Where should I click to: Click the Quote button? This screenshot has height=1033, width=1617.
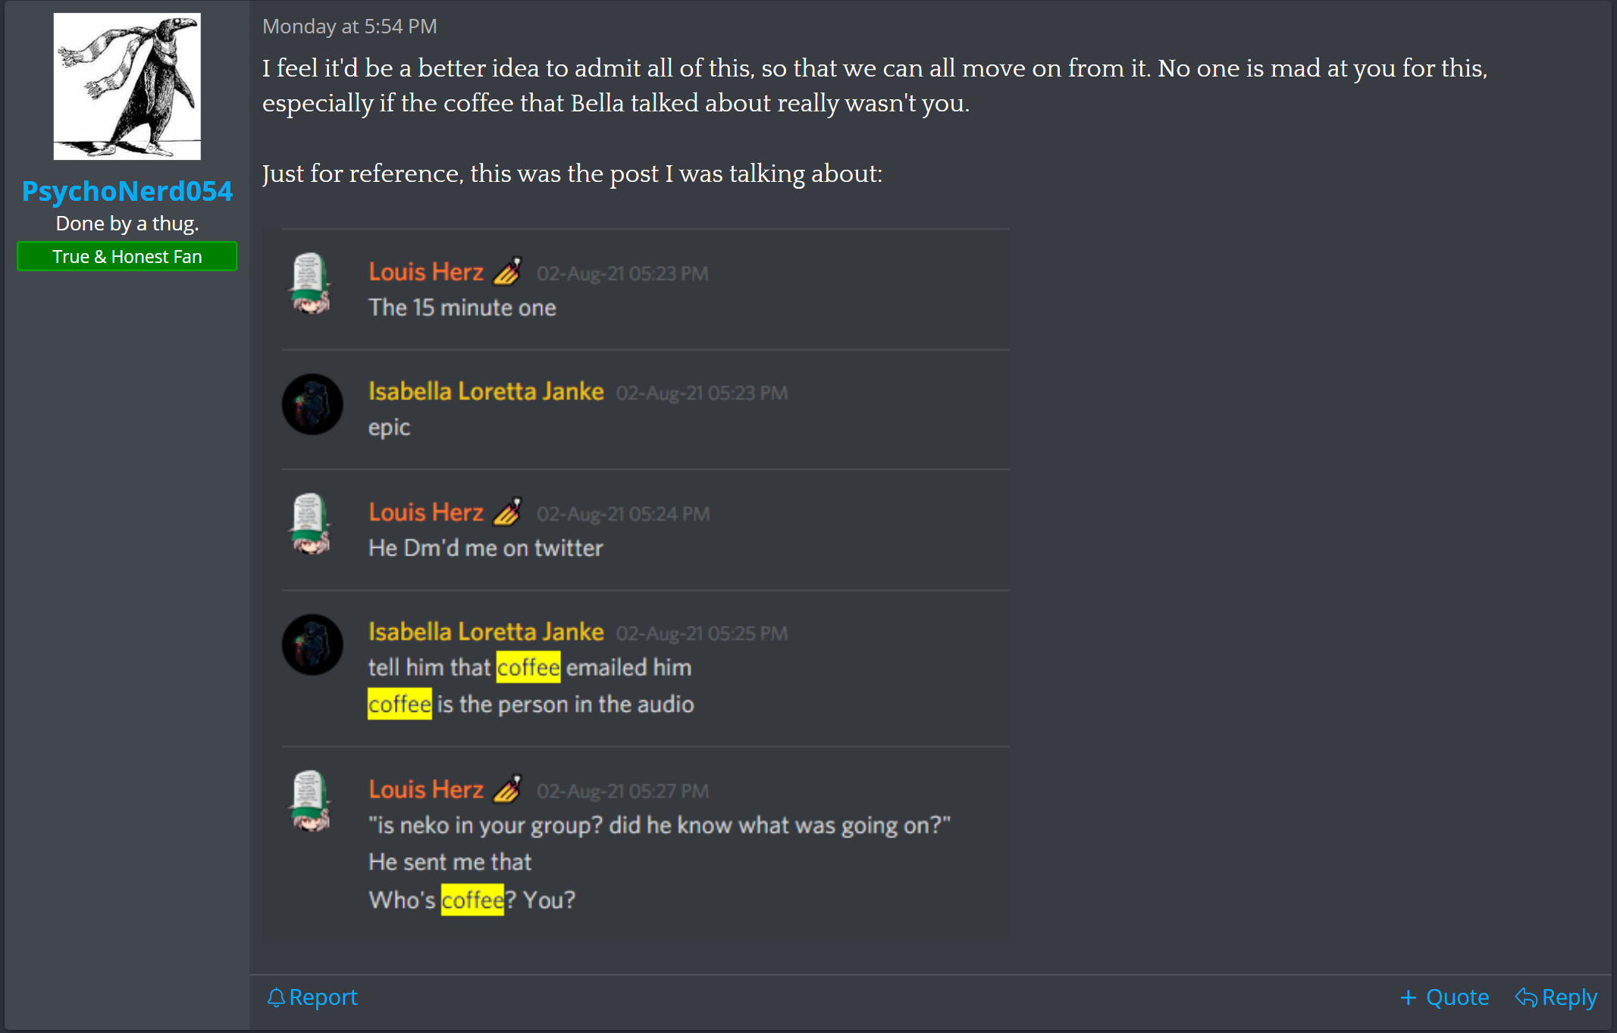1444,997
